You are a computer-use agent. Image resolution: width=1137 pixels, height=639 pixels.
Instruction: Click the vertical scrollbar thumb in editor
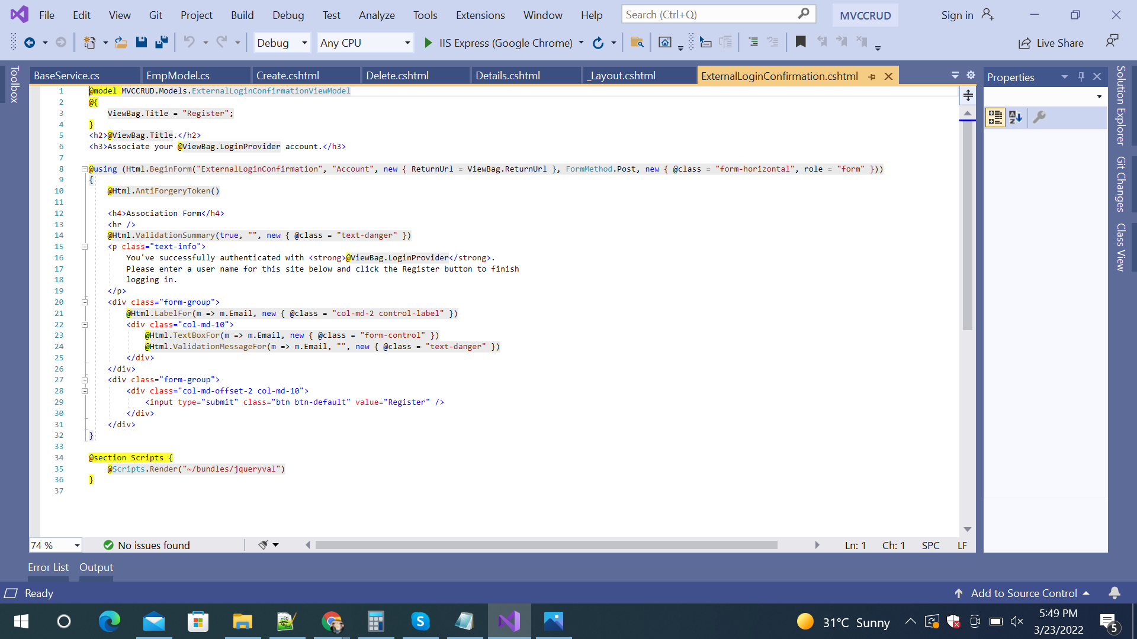[x=968, y=226]
